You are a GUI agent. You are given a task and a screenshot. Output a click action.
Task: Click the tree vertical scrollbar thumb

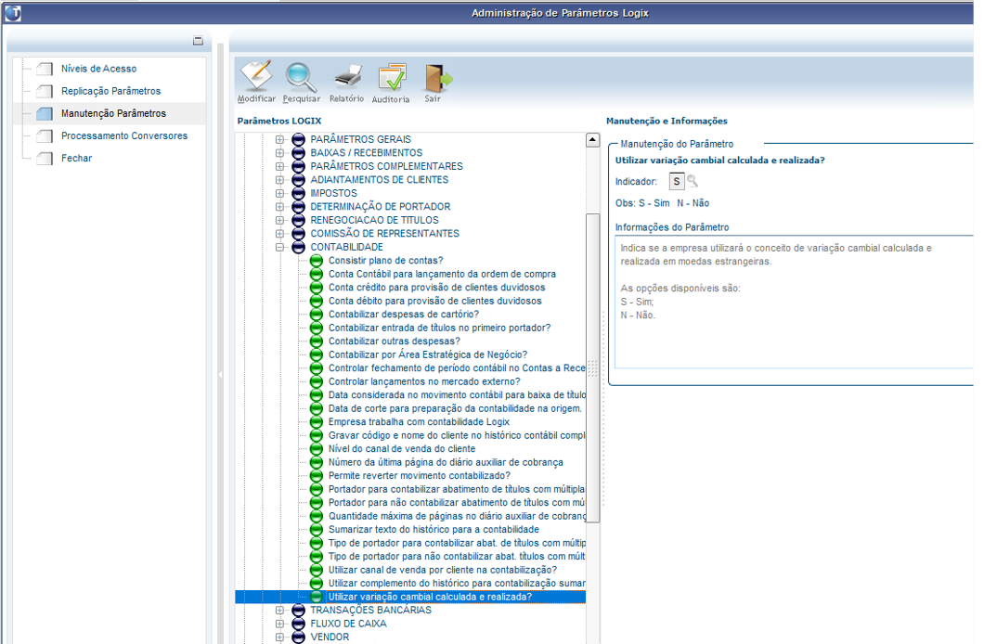coord(592,367)
